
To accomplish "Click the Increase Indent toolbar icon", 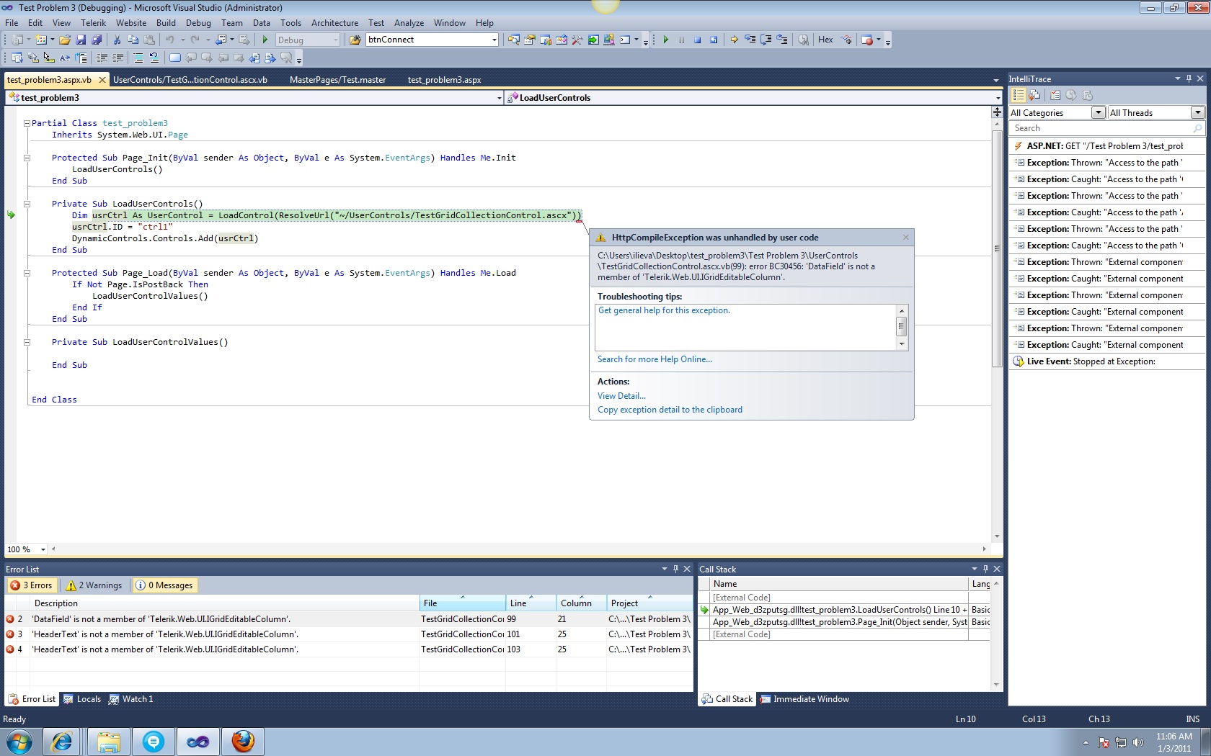I will [118, 58].
